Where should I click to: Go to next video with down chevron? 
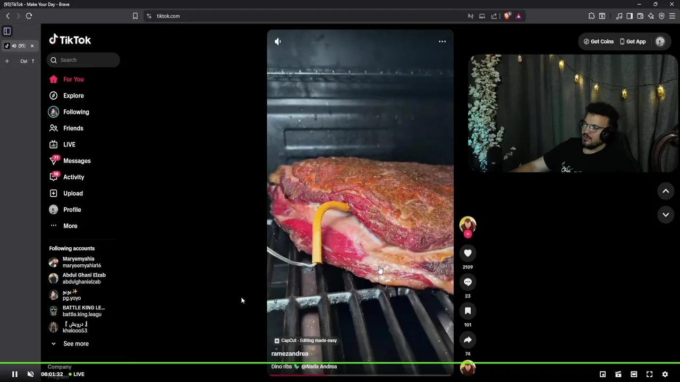point(666,214)
